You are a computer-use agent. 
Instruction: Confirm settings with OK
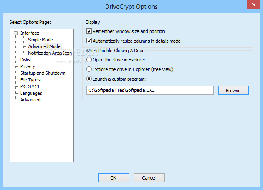pyautogui.click(x=113, y=178)
